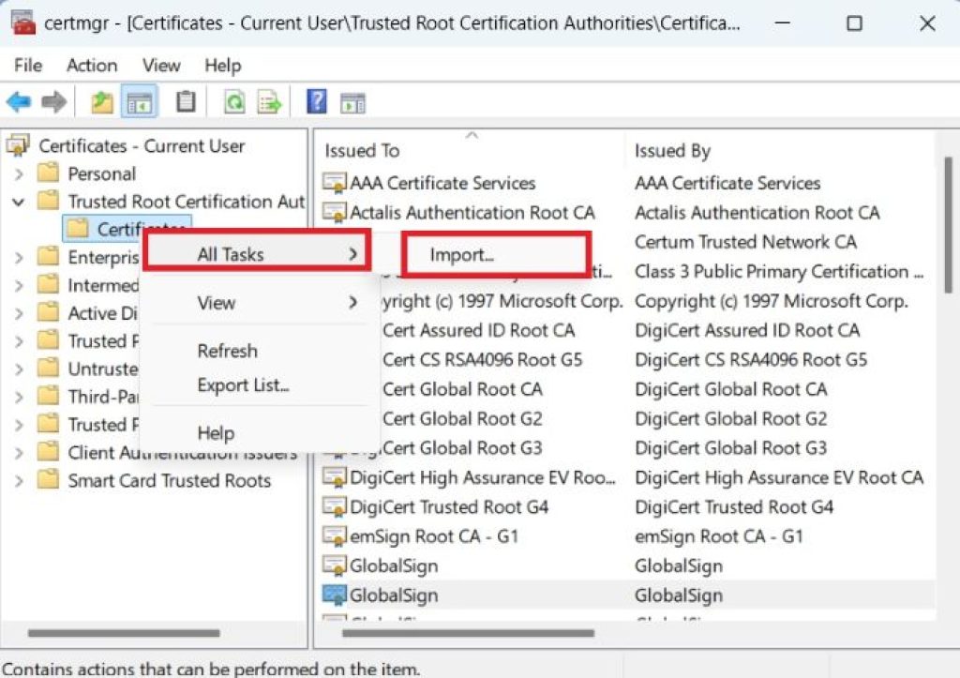This screenshot has height=678, width=960.
Task: Expand the Untrusted Certificates tree node
Action: (x=19, y=369)
